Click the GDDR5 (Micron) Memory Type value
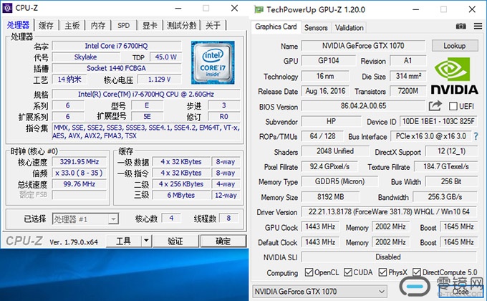 tap(339, 181)
